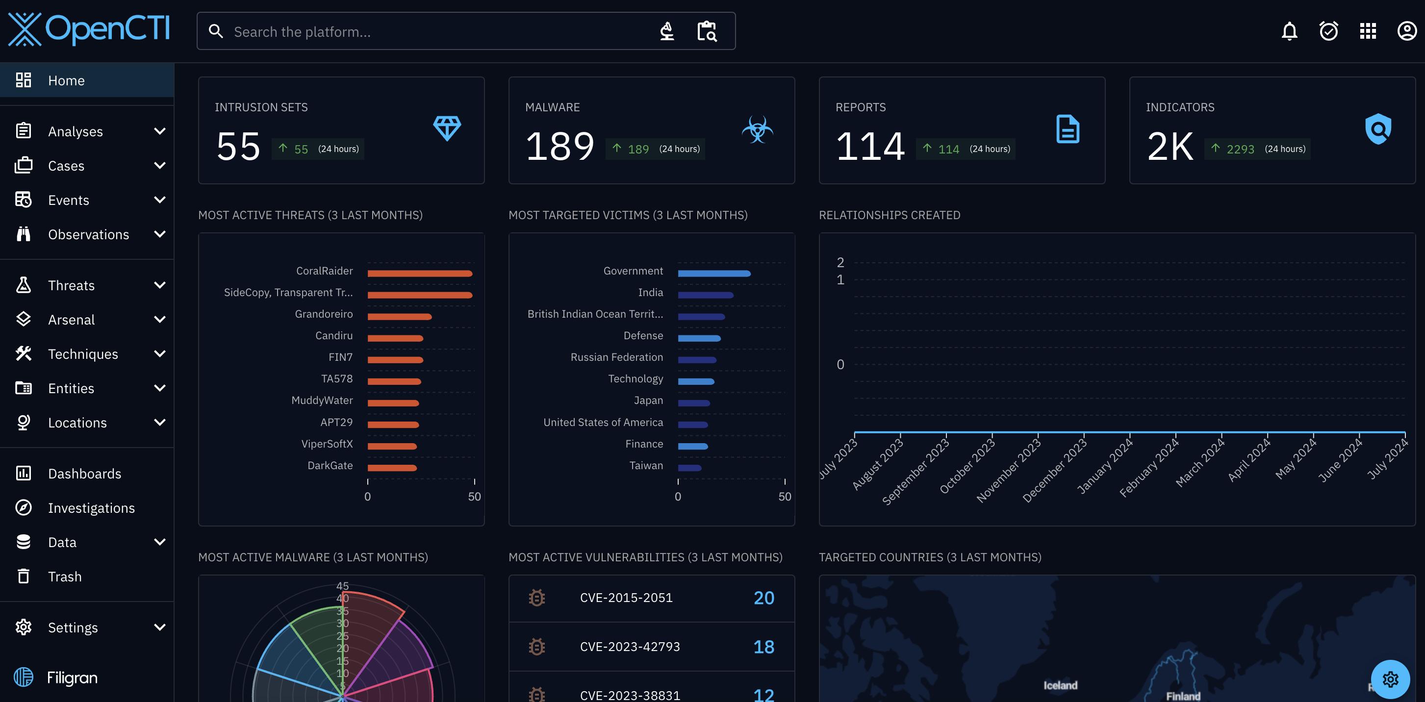The height and width of the screenshot is (702, 1425).
Task: Open the Dashboards menu item
Action: (87, 473)
